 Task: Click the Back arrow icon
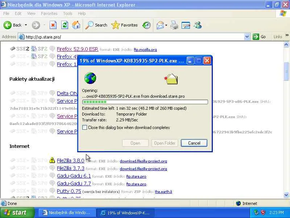coord(7,25)
